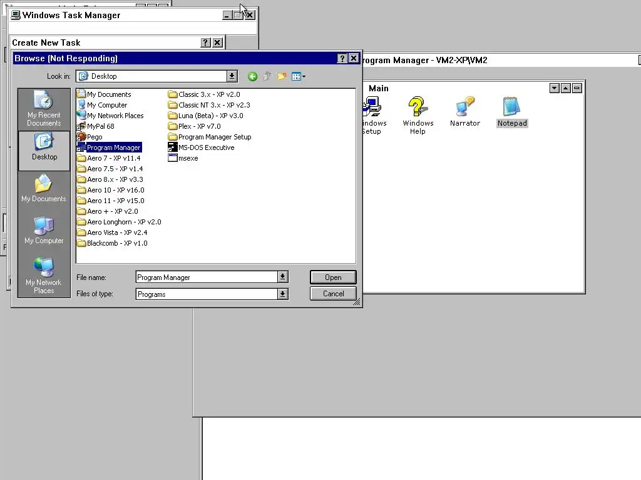This screenshot has width=641, height=480.
Task: Go back using the green arrow
Action: (x=253, y=76)
